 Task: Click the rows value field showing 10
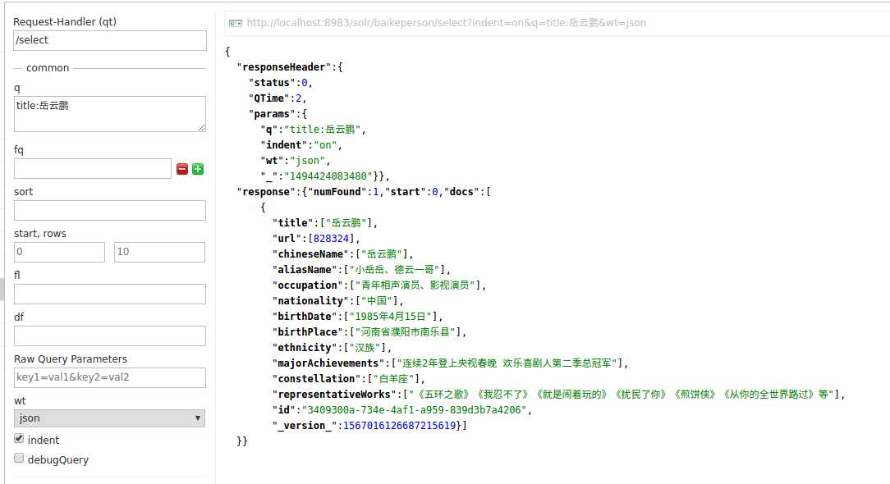tap(159, 252)
